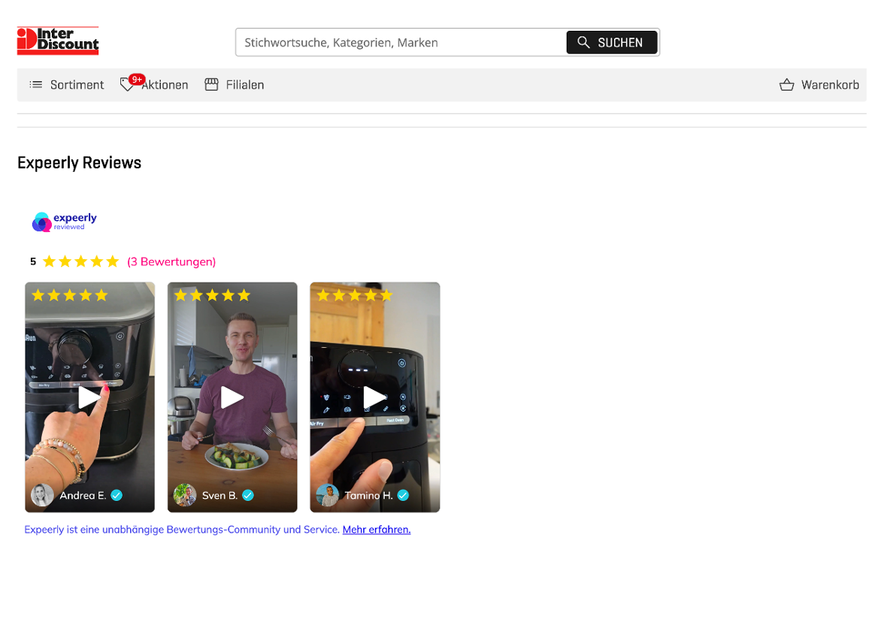Image resolution: width=896 pixels, height=640 pixels.
Task: Focus the Stichwortsuche search field
Action: pyautogui.click(x=401, y=42)
